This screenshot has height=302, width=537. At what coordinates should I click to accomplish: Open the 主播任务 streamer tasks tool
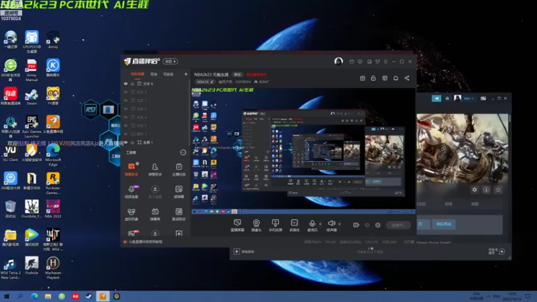click(x=179, y=170)
